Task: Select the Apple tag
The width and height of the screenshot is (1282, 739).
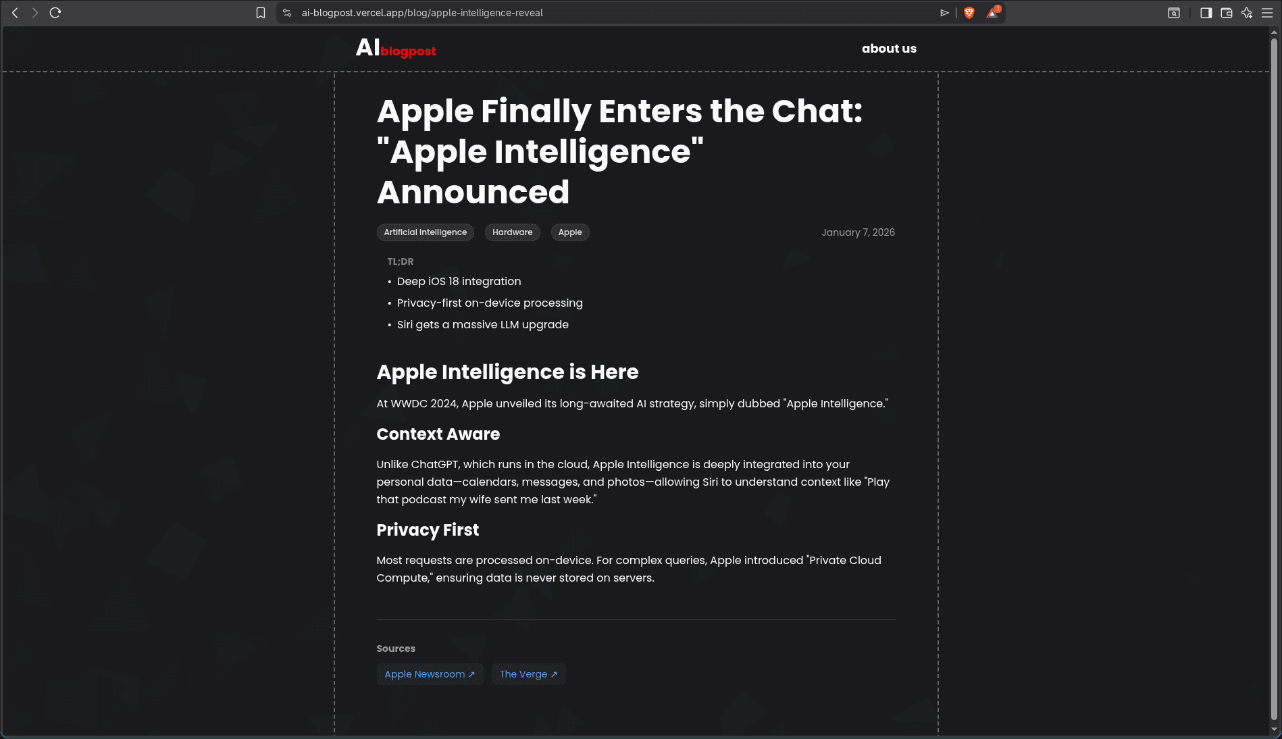Action: click(570, 232)
